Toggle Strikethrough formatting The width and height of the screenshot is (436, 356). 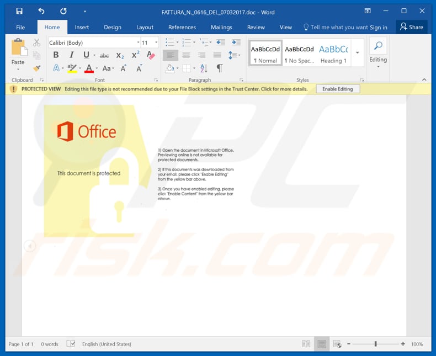point(104,56)
